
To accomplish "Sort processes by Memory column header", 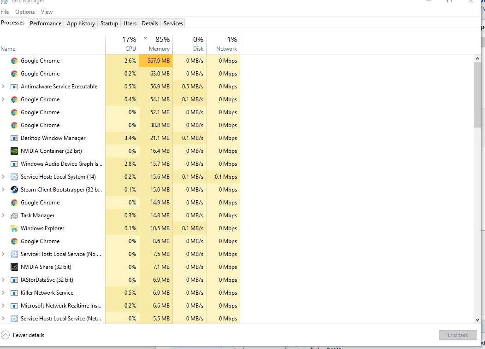I will [156, 45].
